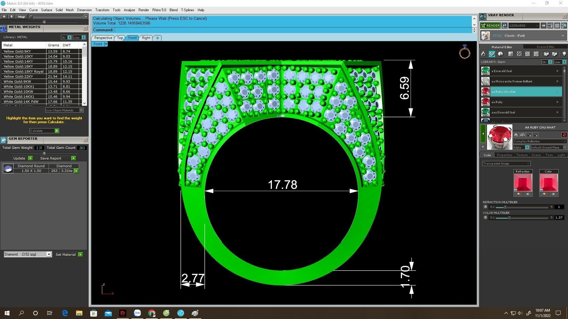Click the sphere material library icon
This screenshot has width=568, height=319.
pyautogui.click(x=500, y=54)
